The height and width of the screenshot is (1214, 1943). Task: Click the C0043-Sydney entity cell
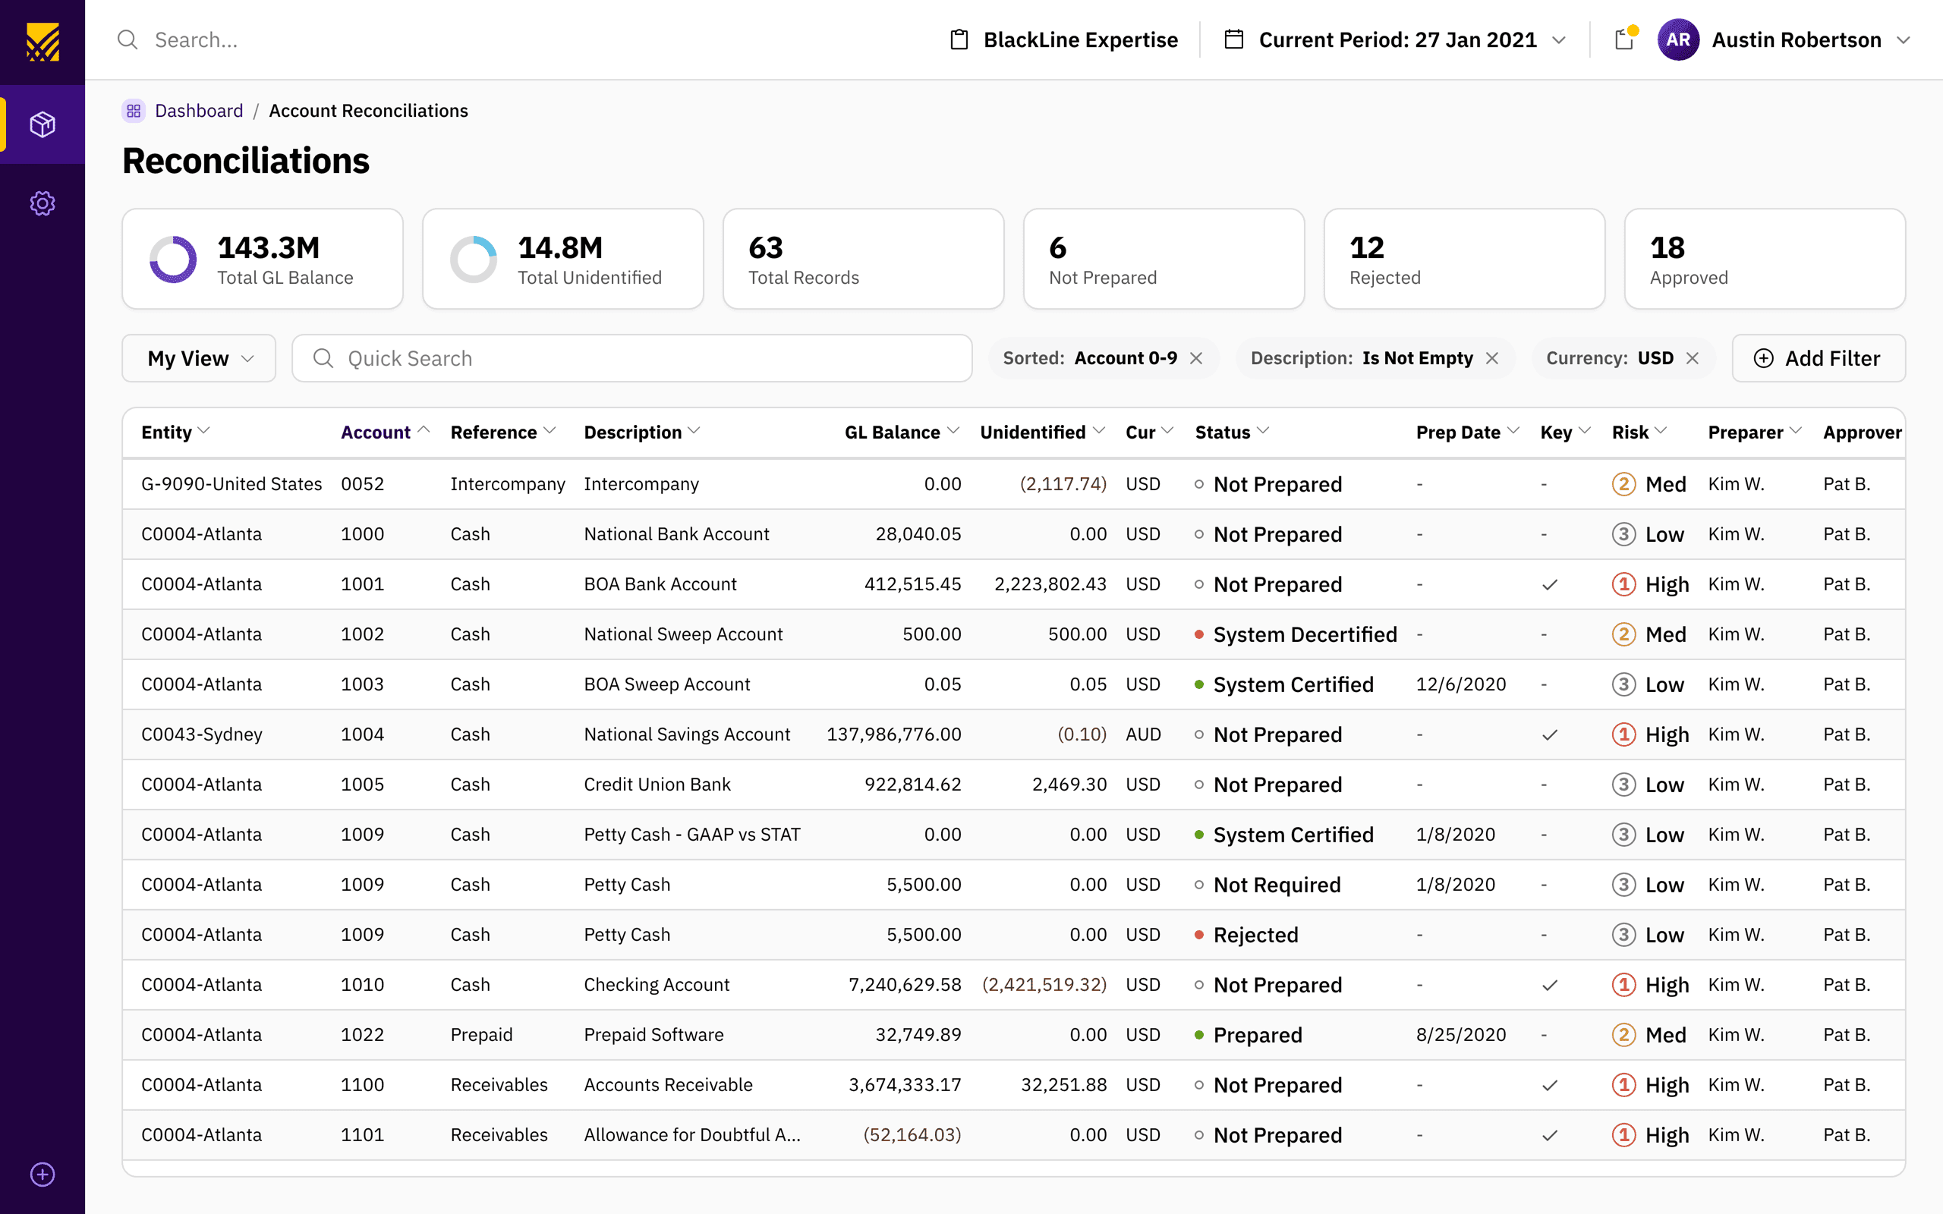click(202, 734)
